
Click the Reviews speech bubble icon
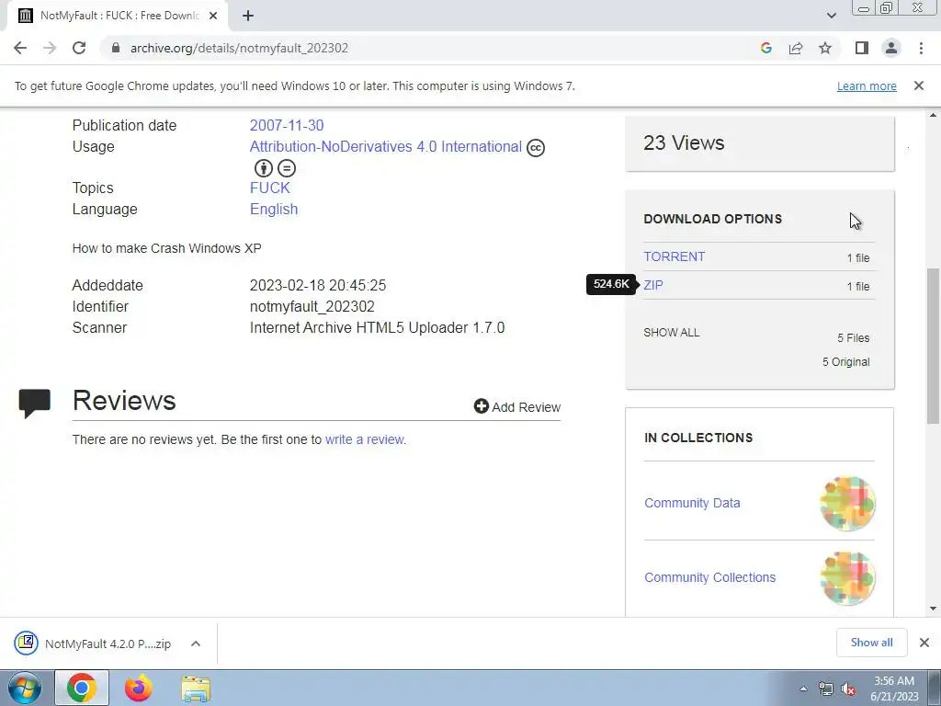coord(34,404)
